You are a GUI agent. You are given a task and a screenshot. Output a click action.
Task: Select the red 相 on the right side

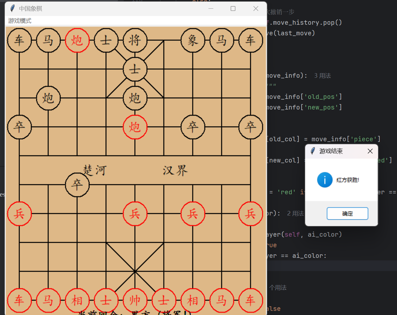pos(193,301)
